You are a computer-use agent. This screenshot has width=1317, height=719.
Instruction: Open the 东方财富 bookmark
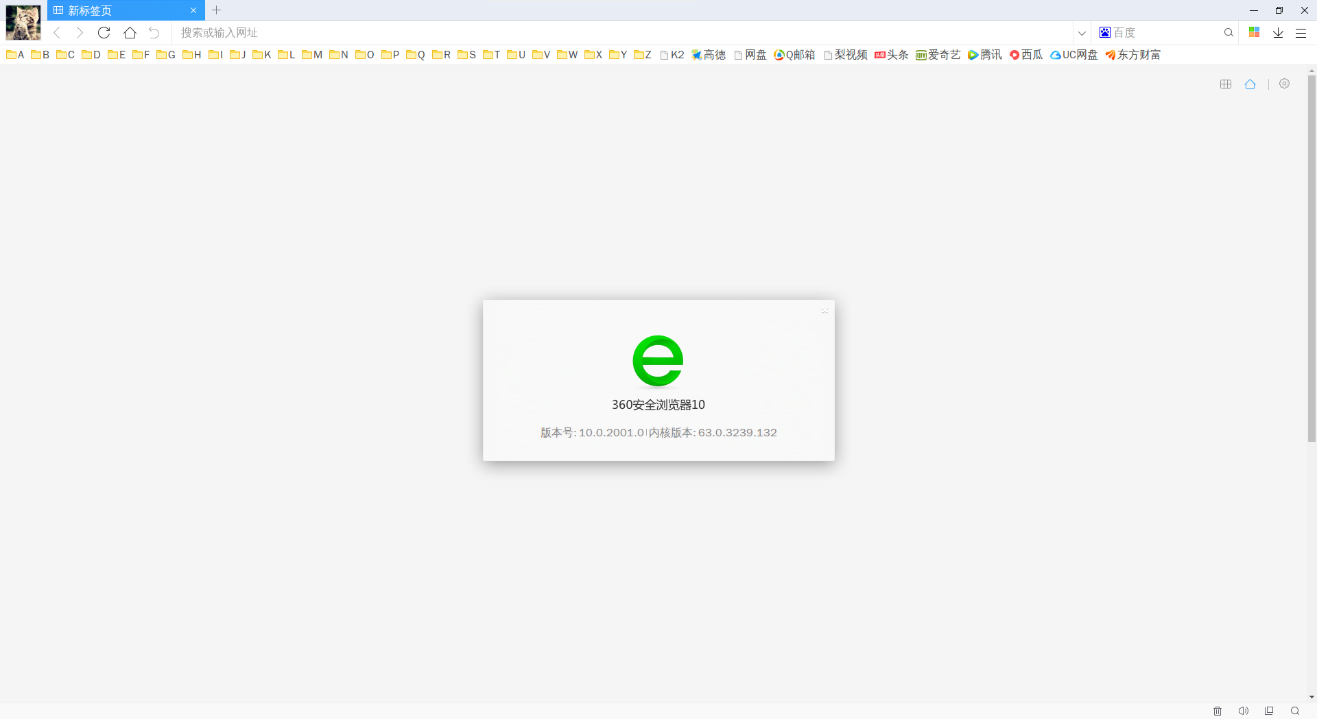click(x=1132, y=54)
